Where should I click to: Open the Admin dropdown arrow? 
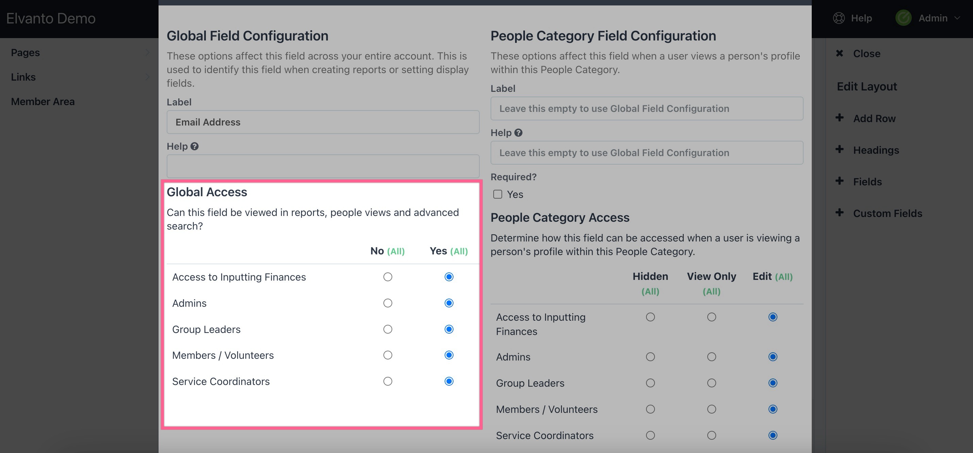pos(957,18)
